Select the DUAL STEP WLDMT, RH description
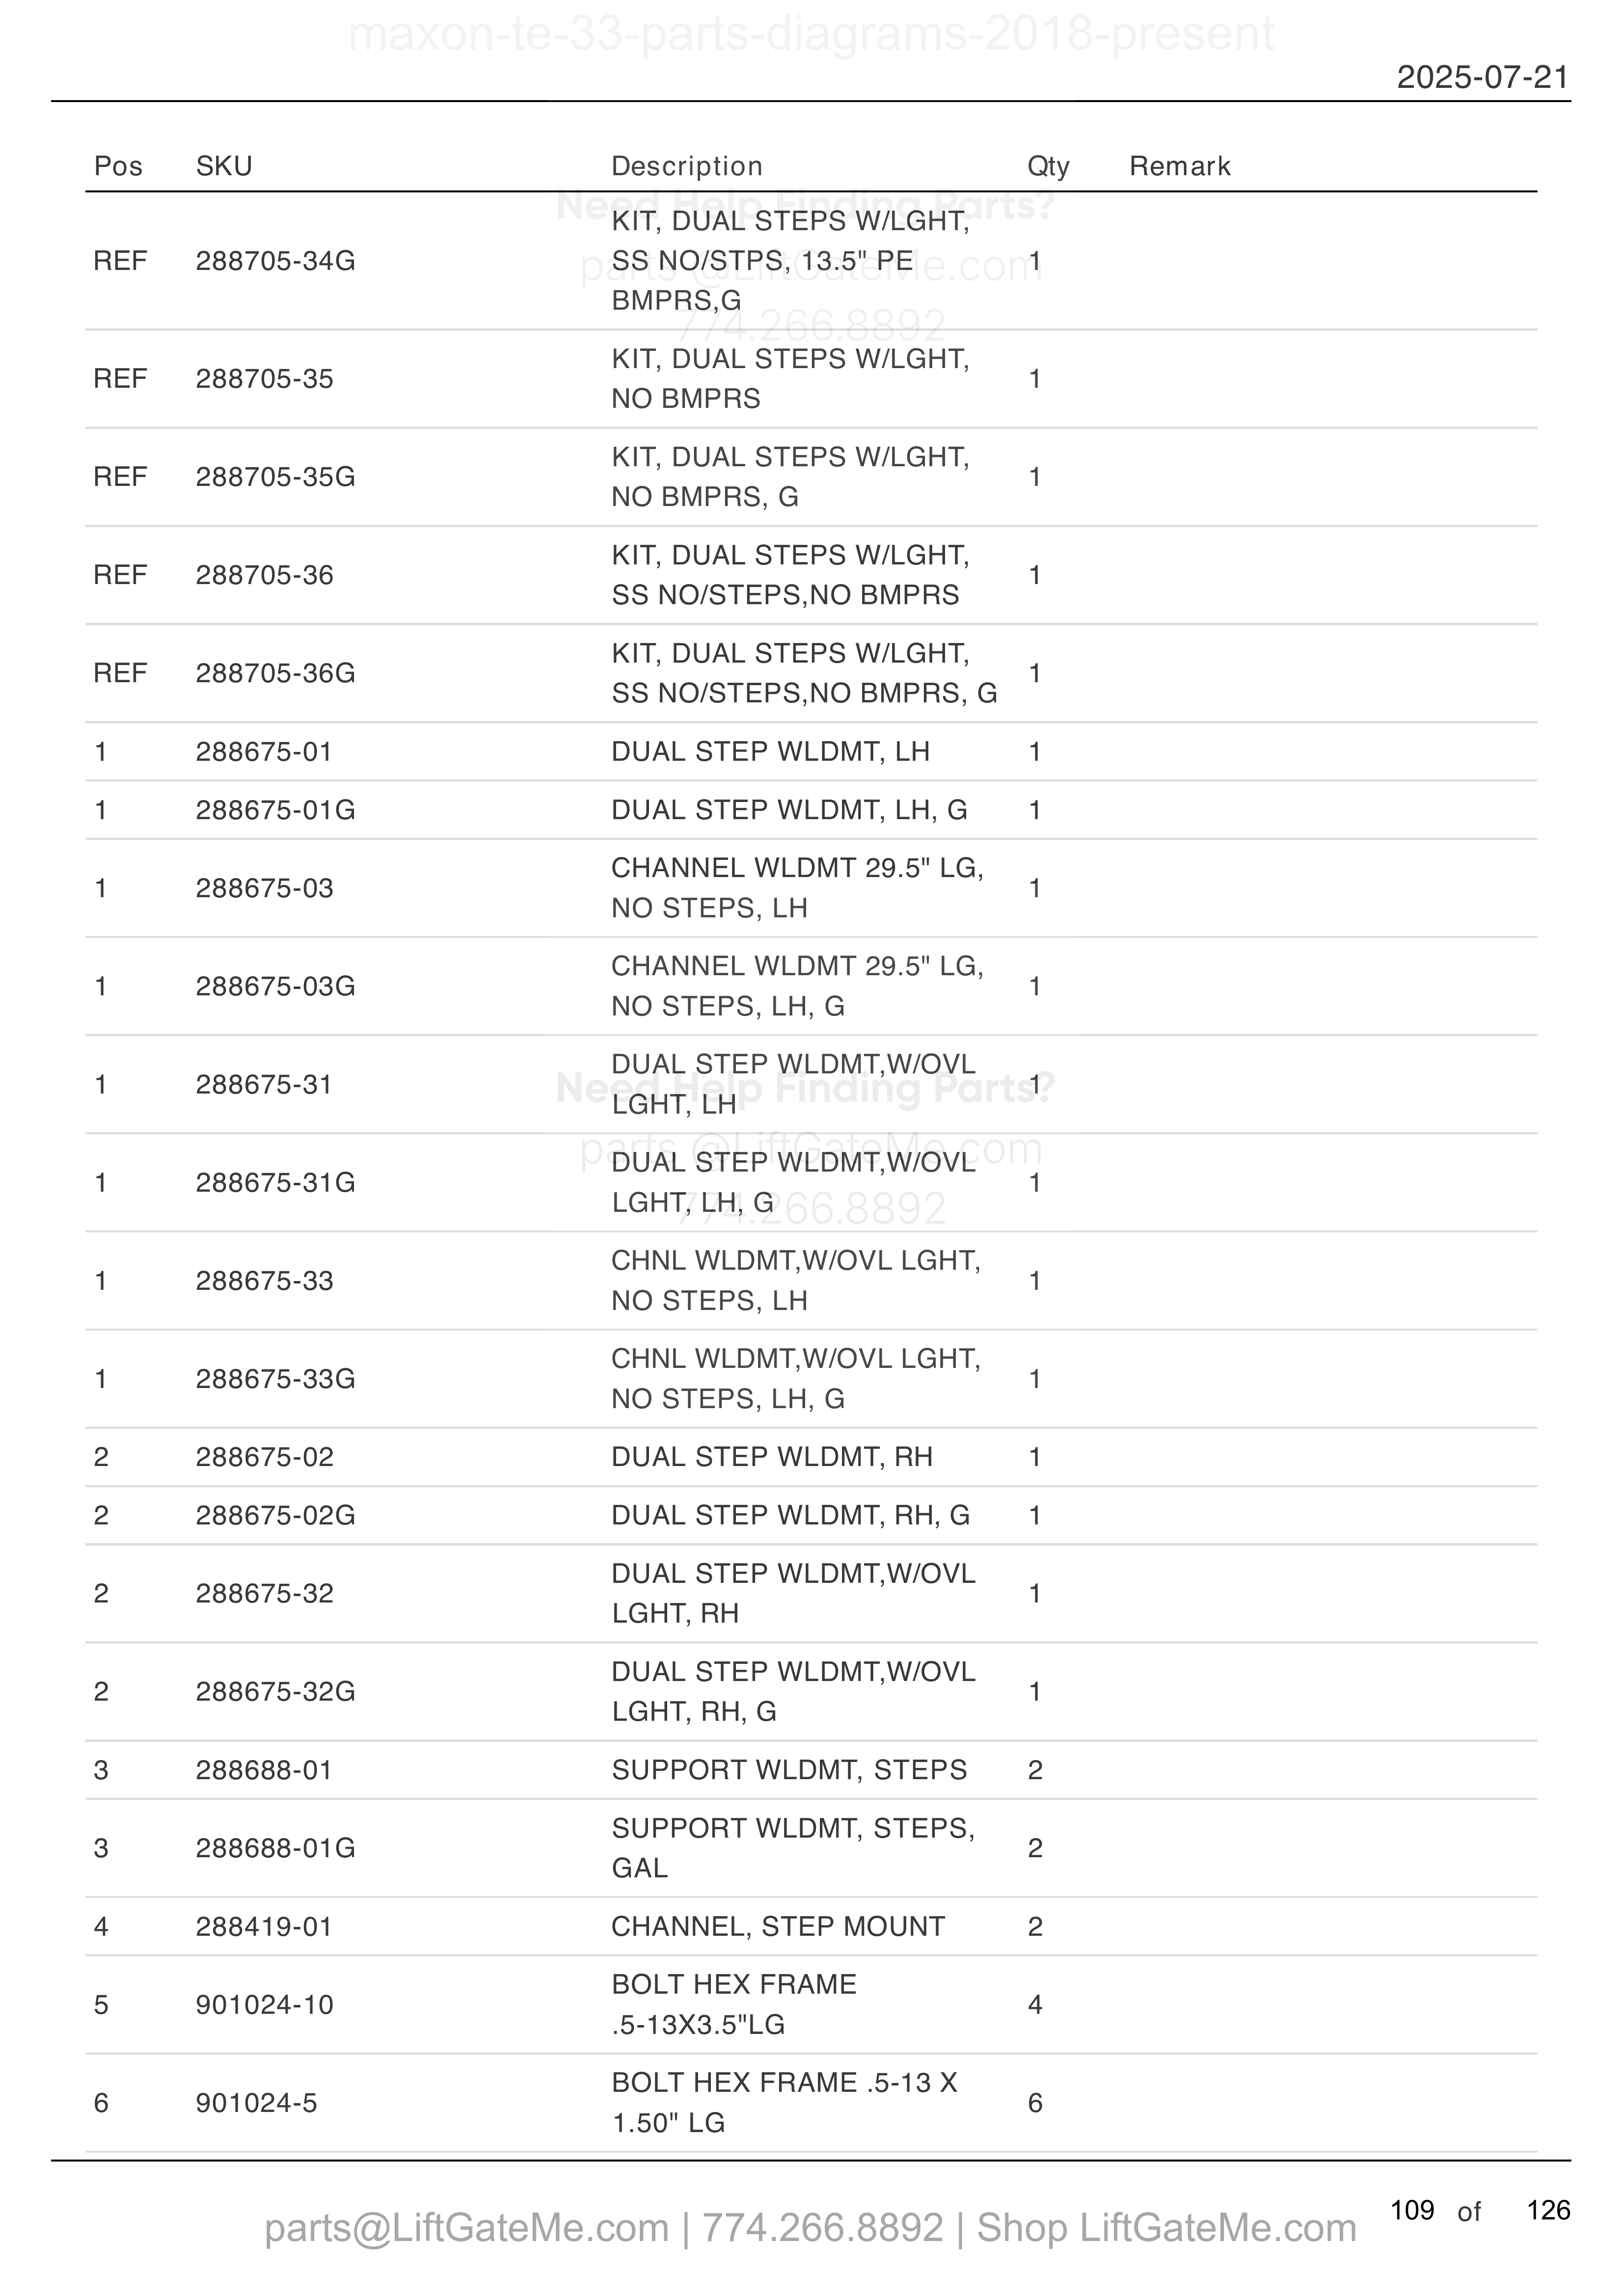 (x=772, y=1457)
